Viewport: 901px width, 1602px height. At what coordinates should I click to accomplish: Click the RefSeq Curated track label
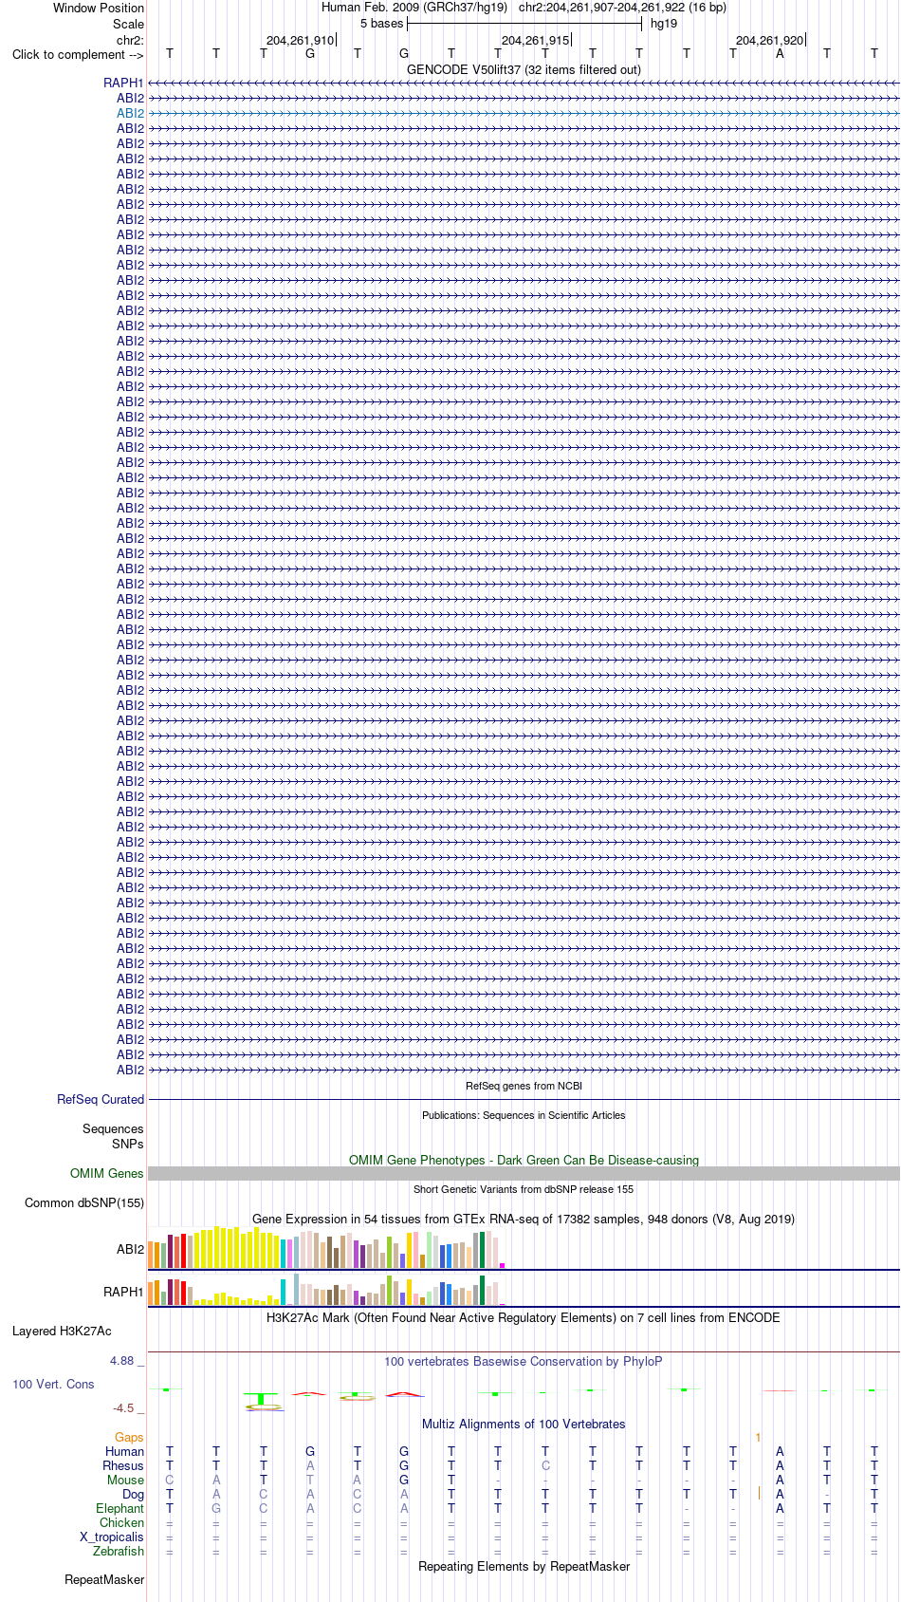pyautogui.click(x=101, y=1099)
